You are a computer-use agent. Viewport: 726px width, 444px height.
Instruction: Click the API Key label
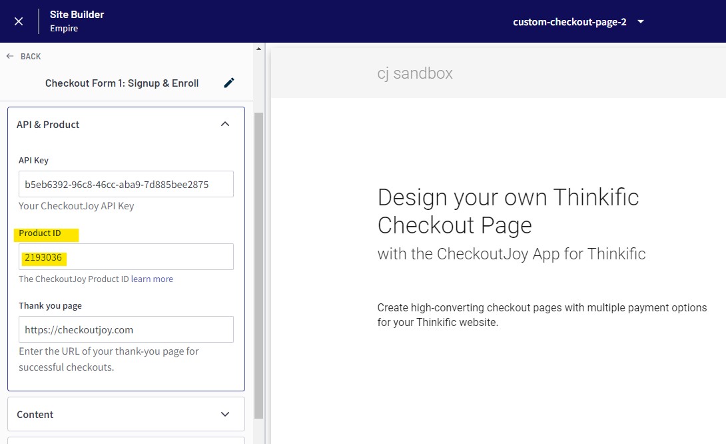(33, 161)
